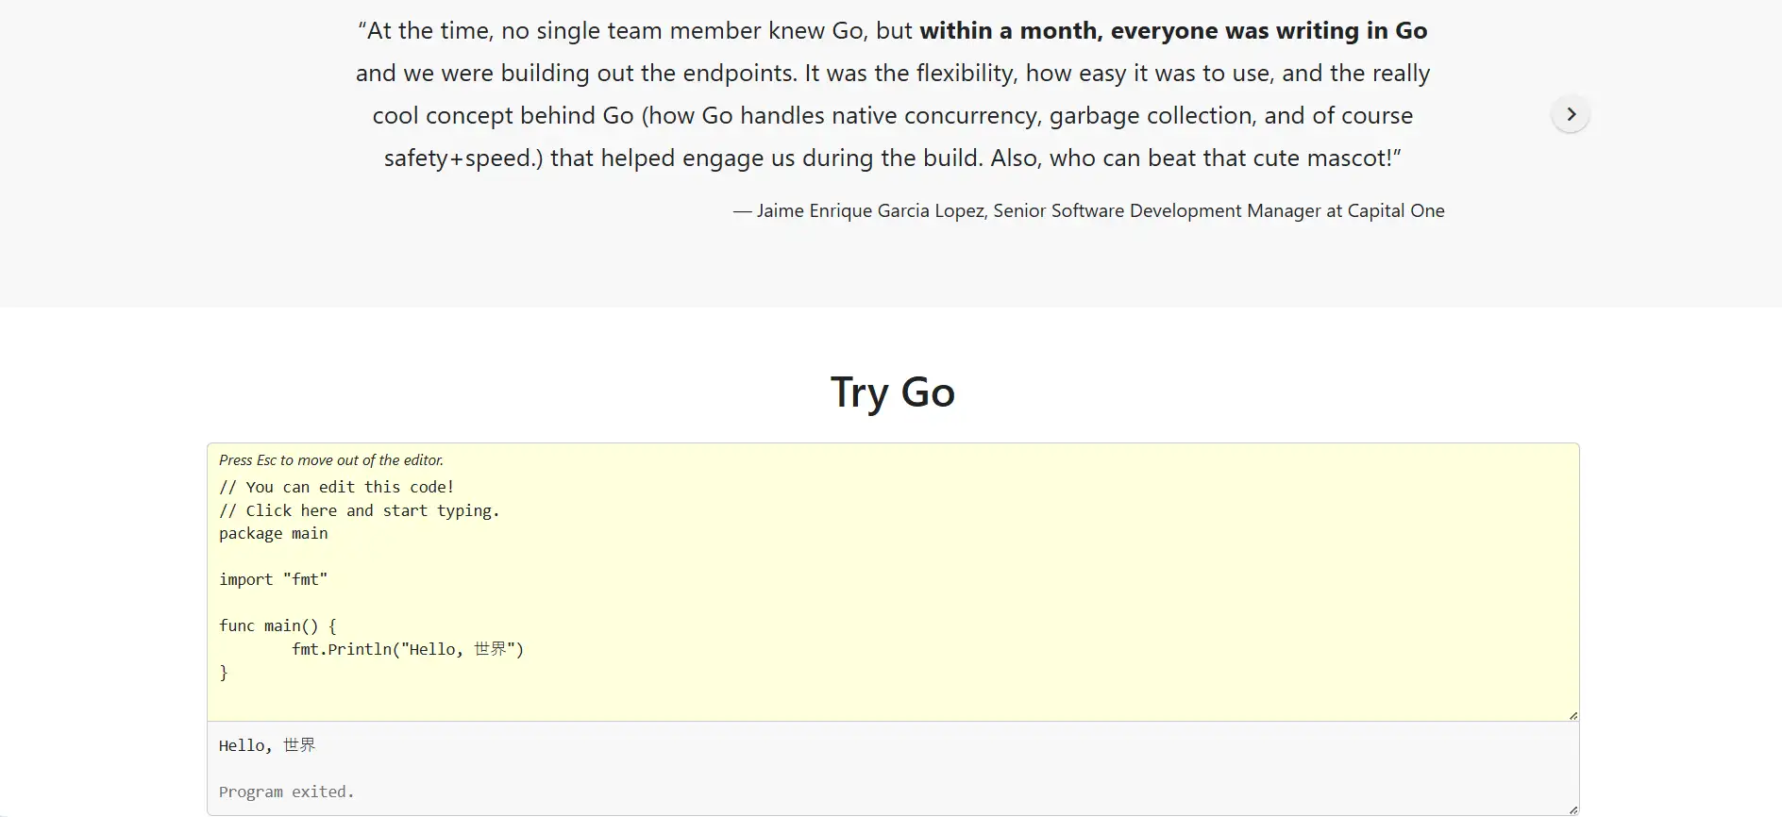Place cursor on the "func main() {" line
Viewport: 1782px width, 817px height.
click(x=277, y=625)
